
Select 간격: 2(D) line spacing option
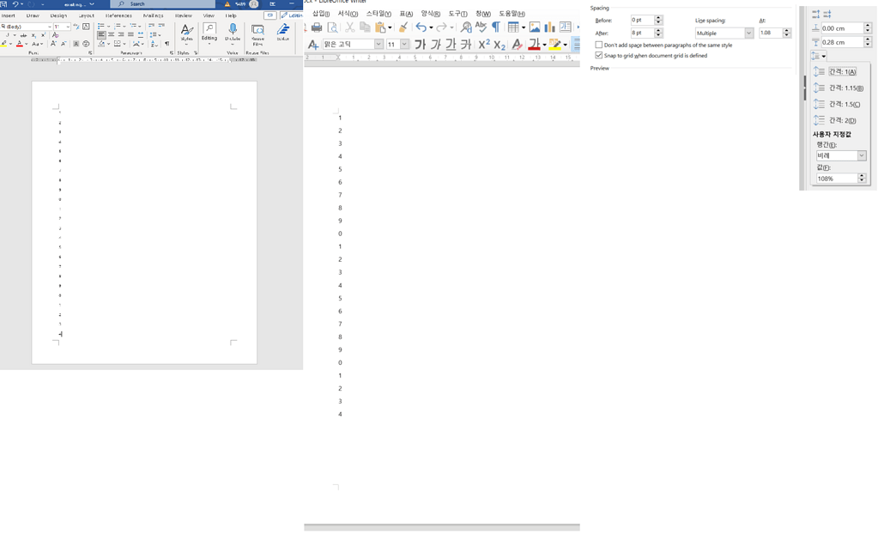(835, 120)
